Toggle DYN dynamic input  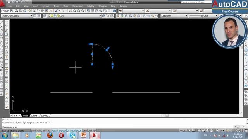[85, 131]
